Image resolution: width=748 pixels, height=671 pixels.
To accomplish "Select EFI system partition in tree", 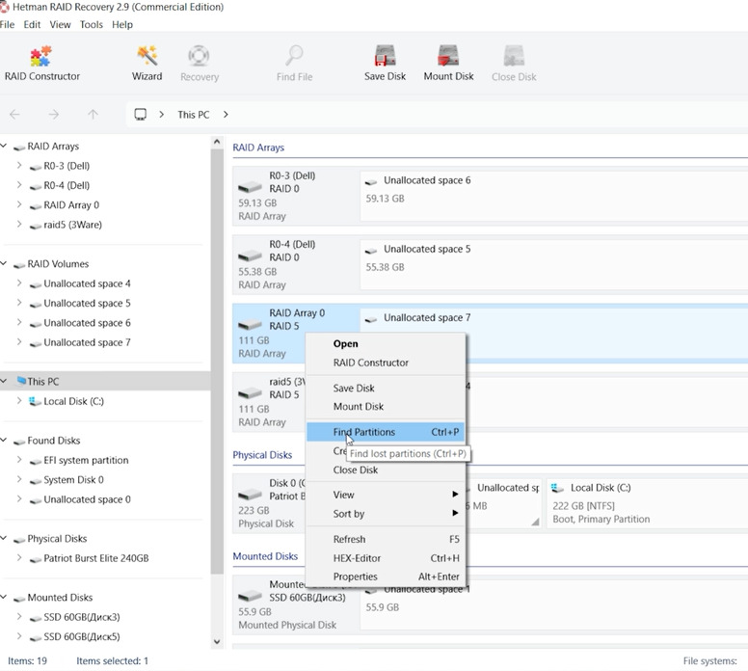I will pyautogui.click(x=86, y=460).
